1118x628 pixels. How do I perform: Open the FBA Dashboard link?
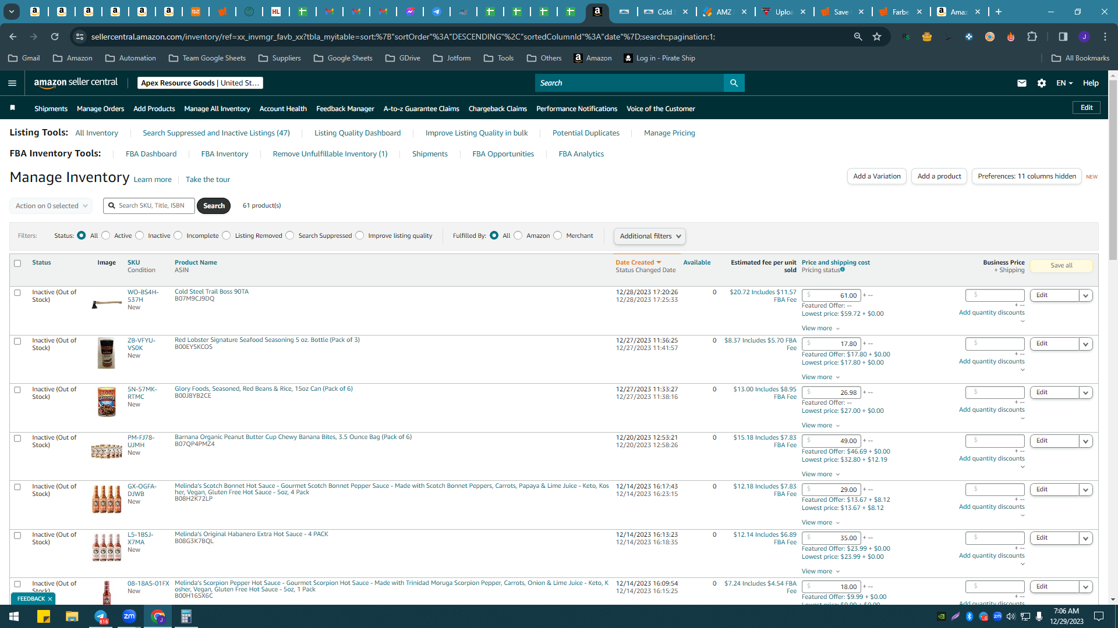point(151,154)
